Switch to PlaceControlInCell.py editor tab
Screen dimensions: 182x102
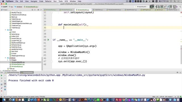coord(114,10)
